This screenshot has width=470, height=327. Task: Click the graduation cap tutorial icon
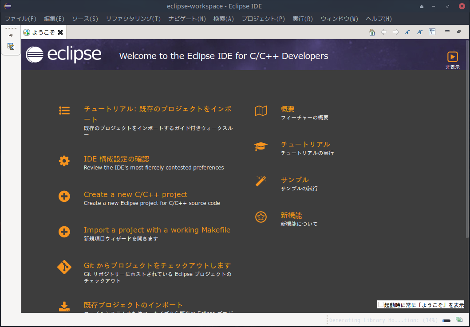261,146
